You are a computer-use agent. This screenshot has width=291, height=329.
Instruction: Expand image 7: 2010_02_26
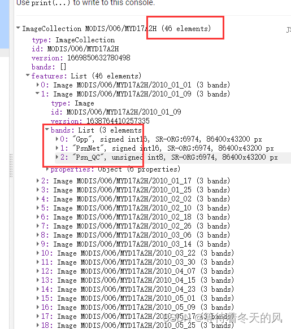38,226
